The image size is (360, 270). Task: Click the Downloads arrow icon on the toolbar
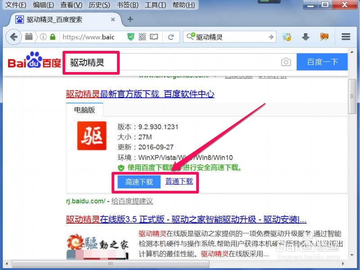point(305,37)
